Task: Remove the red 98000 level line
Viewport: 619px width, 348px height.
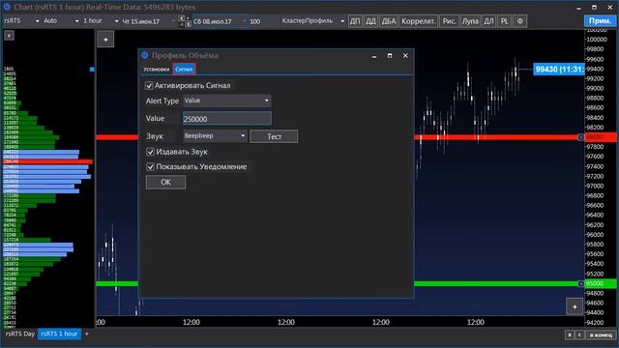Action: (x=580, y=137)
